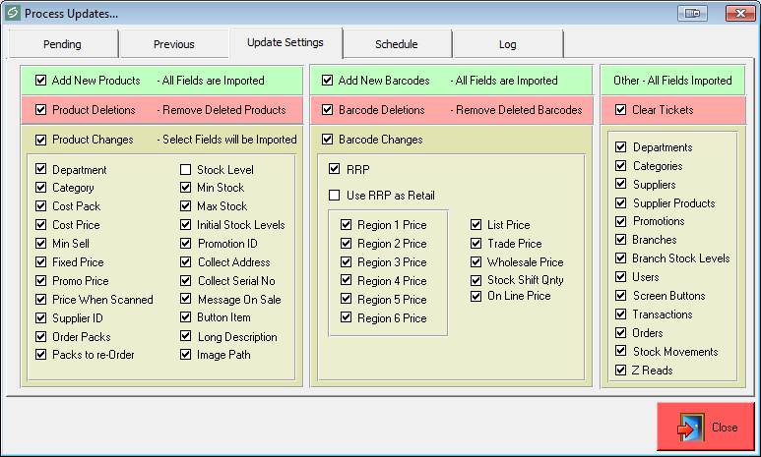Go to the Schedule tab

point(396,44)
